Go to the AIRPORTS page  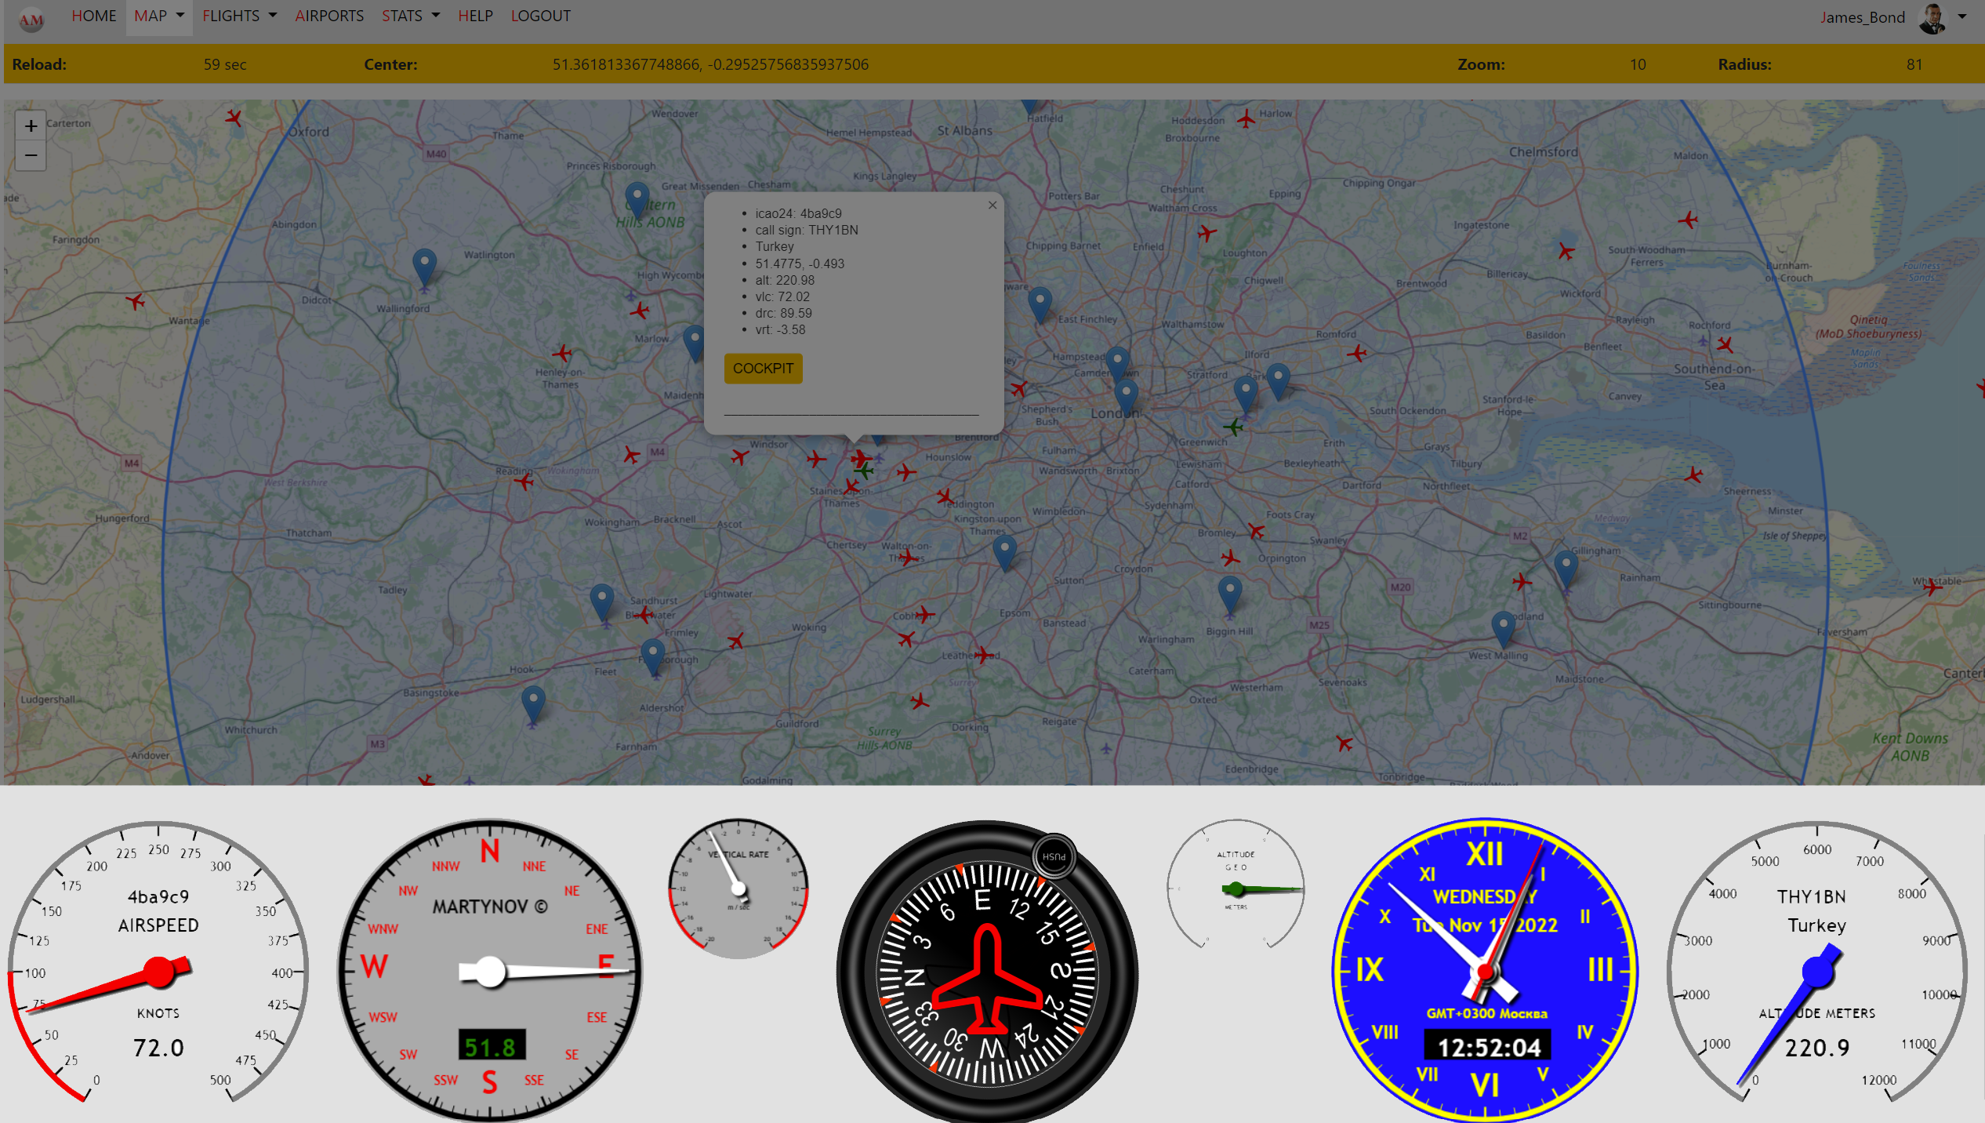point(329,16)
